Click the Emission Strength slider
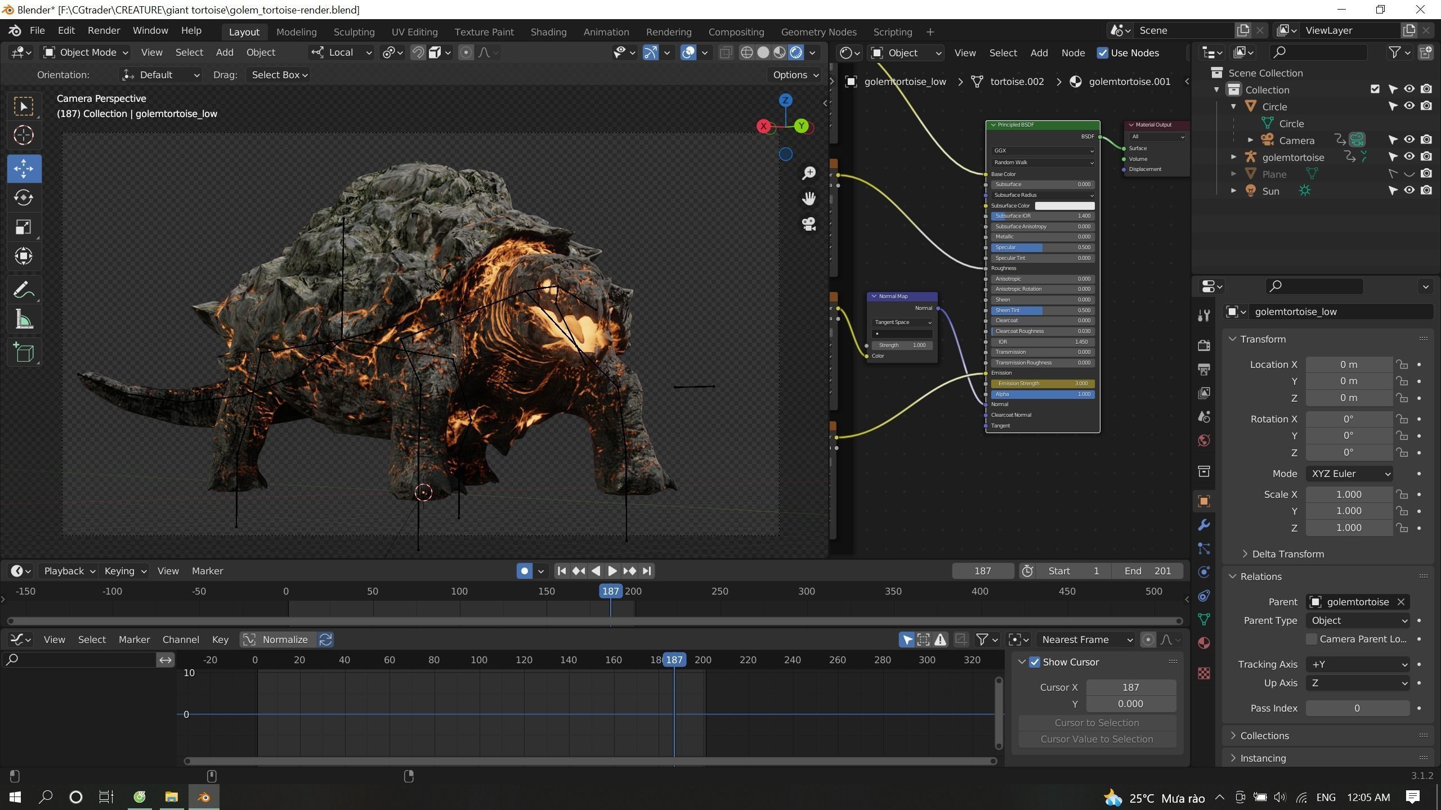The height and width of the screenshot is (810, 1441). [x=1042, y=384]
